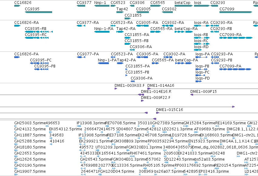Select the DME1-009F22.F clone marker

pyautogui.click(x=142, y=101)
